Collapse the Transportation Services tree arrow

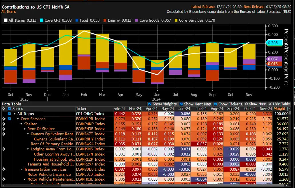(x=21, y=169)
